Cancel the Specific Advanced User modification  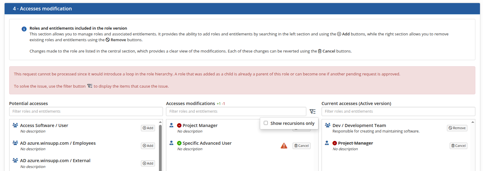(x=301, y=146)
